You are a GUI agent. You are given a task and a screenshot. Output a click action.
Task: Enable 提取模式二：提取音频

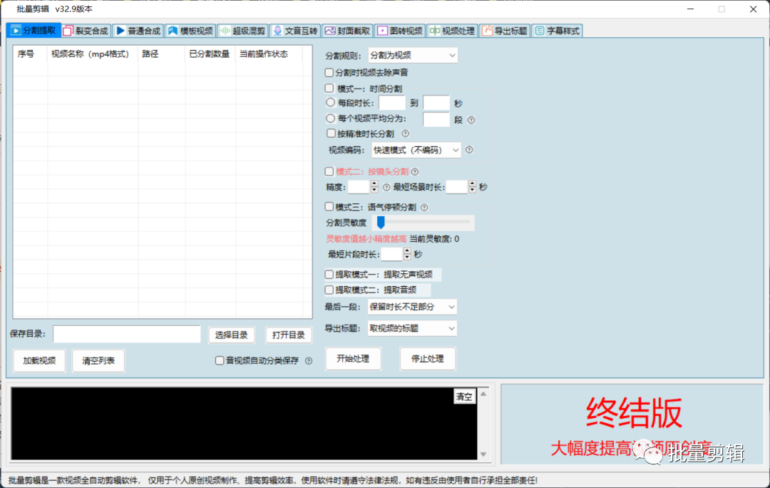coord(329,290)
